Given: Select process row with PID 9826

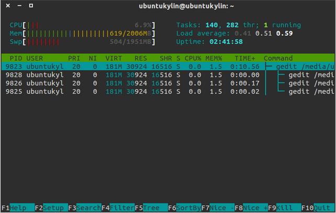Looking at the screenshot, I should 168,83.
